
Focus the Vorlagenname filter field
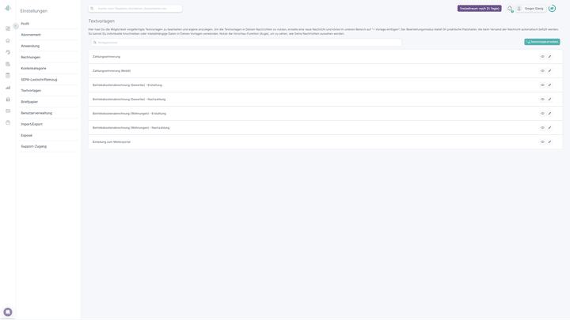[245, 43]
